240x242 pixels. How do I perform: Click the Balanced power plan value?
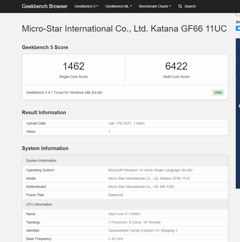coord(115,195)
